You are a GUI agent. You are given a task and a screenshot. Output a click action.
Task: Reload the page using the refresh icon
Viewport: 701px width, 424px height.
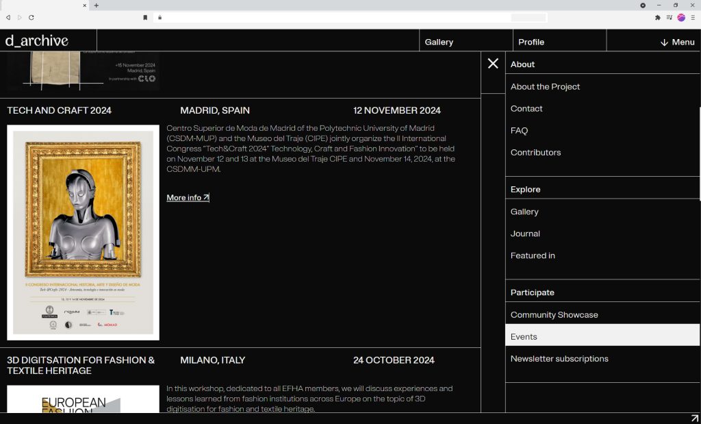31,17
